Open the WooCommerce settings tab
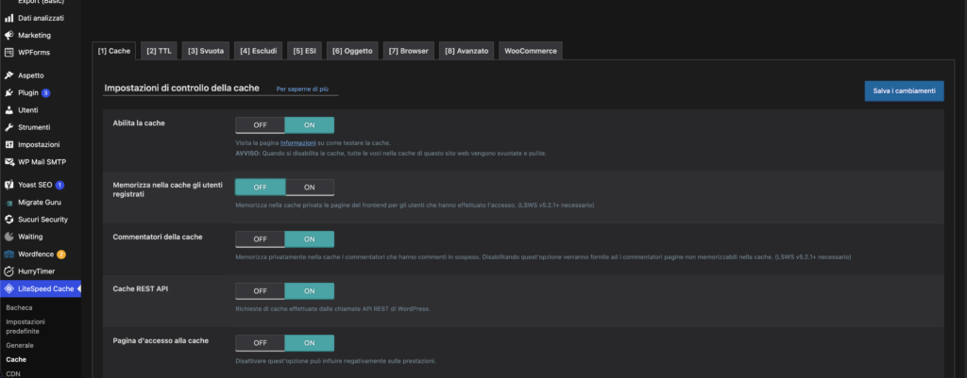The width and height of the screenshot is (967, 378). (x=531, y=51)
